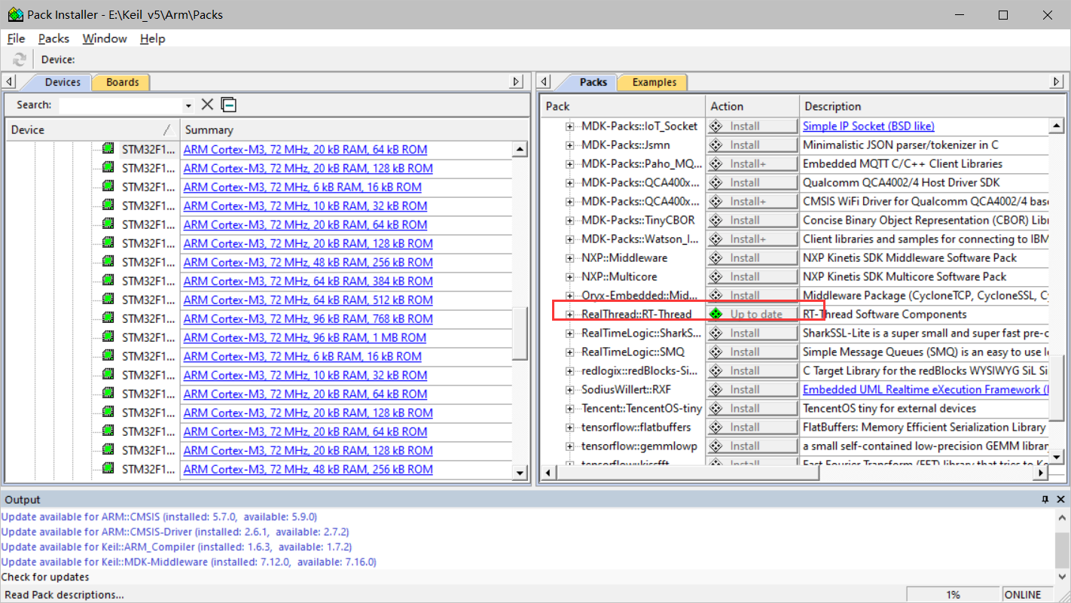This screenshot has width=1071, height=603.
Task: Open the Help menu
Action: coord(152,38)
